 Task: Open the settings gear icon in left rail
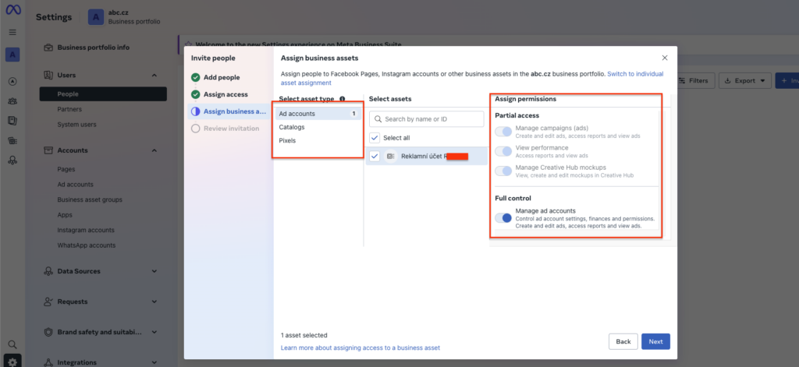click(x=12, y=361)
